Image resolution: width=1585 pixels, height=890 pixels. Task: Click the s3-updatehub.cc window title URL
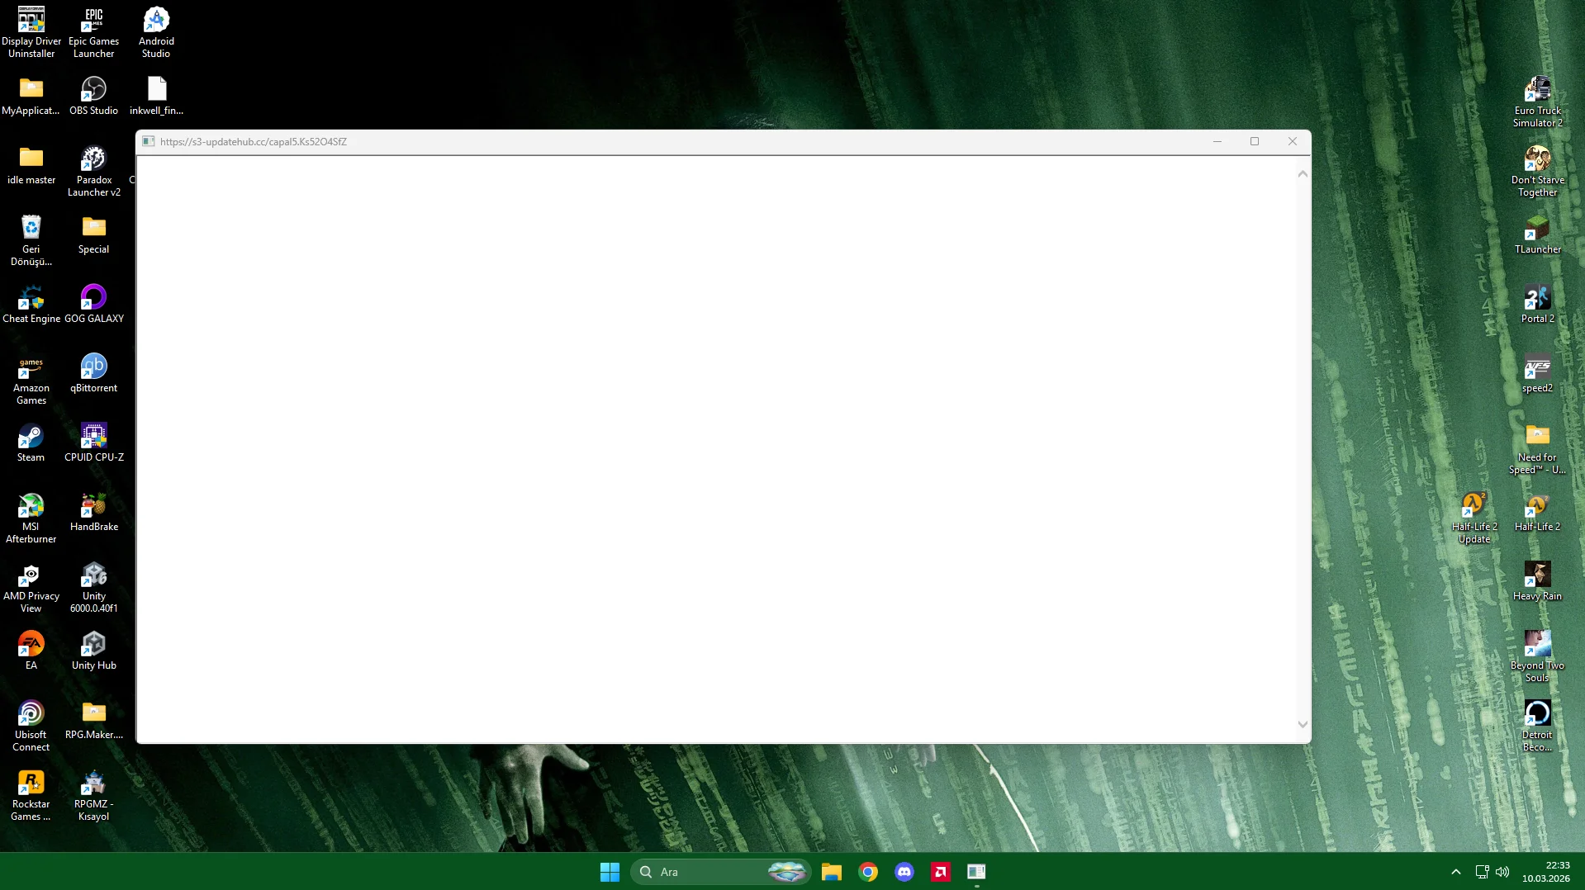click(x=254, y=142)
